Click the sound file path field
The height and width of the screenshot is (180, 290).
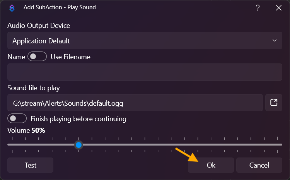[135, 103]
